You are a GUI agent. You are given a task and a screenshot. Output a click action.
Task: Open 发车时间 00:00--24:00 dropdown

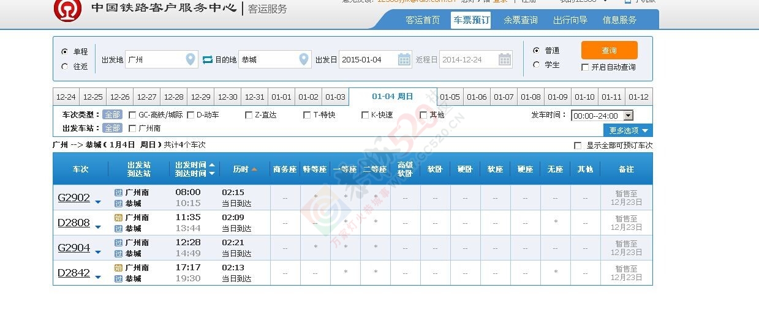pyautogui.click(x=602, y=115)
